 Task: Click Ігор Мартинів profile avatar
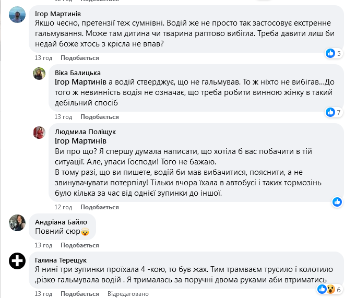tap(18, 15)
